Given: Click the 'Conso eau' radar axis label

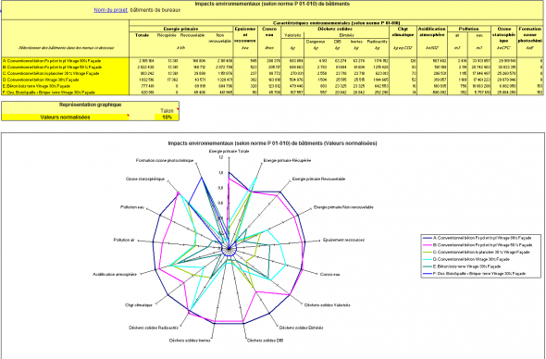Looking at the screenshot, I should [329, 275].
